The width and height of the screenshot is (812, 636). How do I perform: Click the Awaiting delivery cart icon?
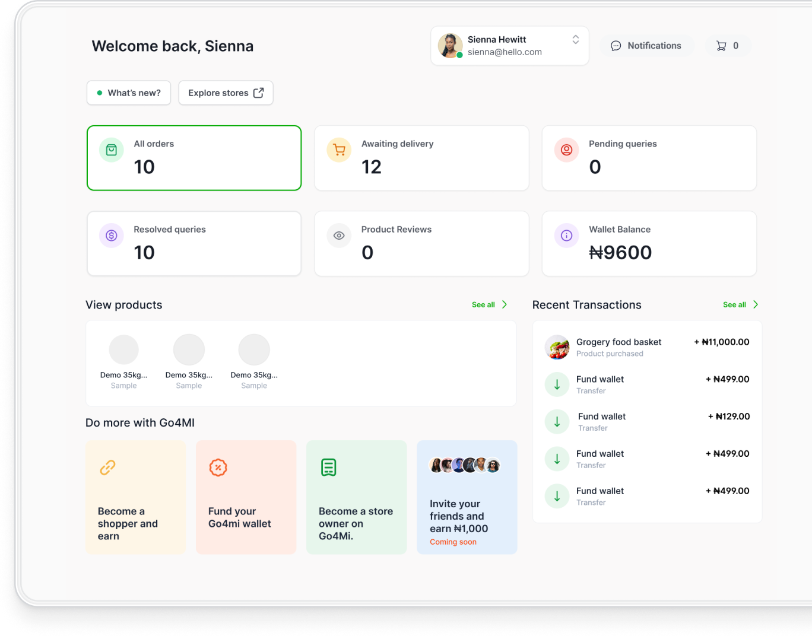click(339, 150)
